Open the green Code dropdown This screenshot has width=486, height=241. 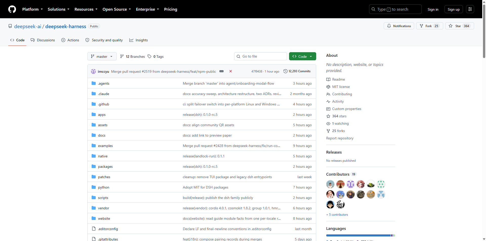pos(302,56)
